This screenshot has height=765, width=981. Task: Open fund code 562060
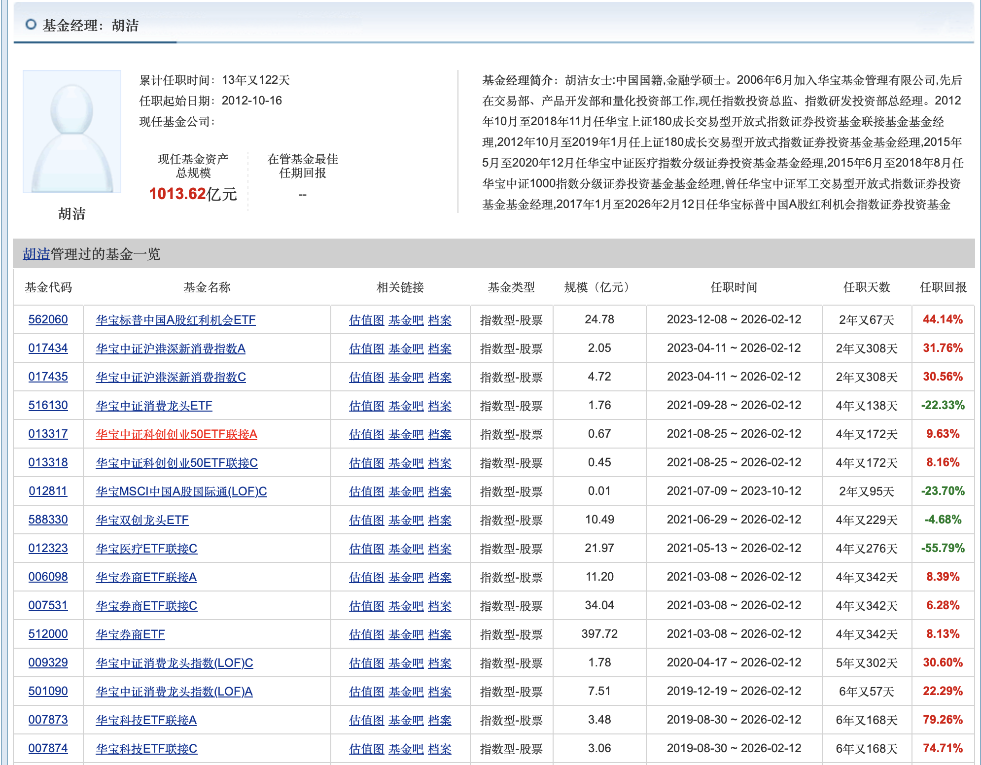[x=48, y=319]
